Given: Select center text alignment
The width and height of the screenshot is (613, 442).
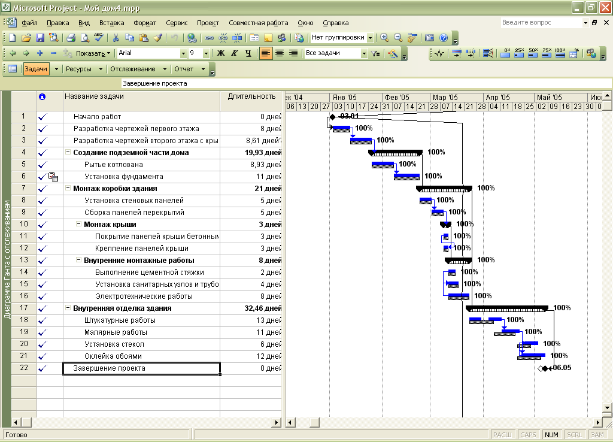Looking at the screenshot, I should tap(280, 53).
